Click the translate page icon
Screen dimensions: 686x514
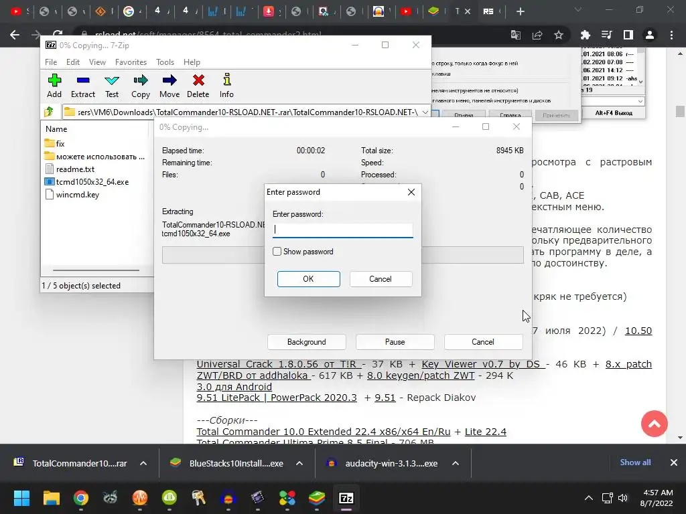pos(516,35)
